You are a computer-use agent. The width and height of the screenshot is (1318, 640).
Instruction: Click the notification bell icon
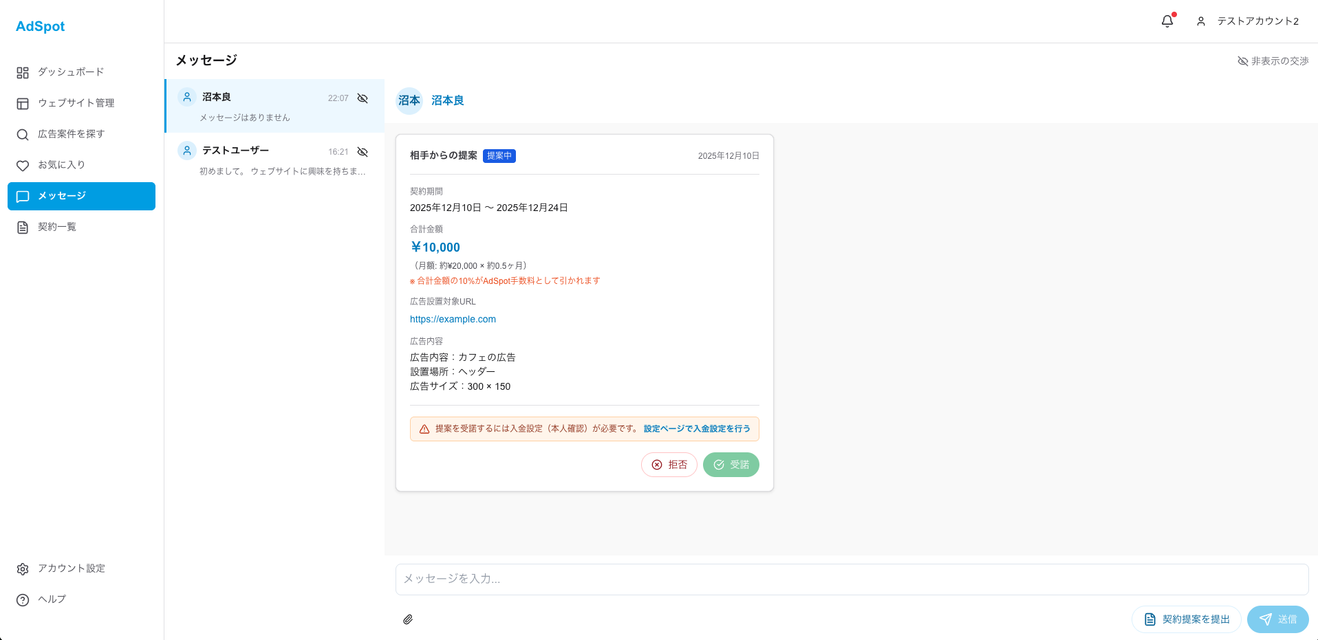click(1167, 21)
